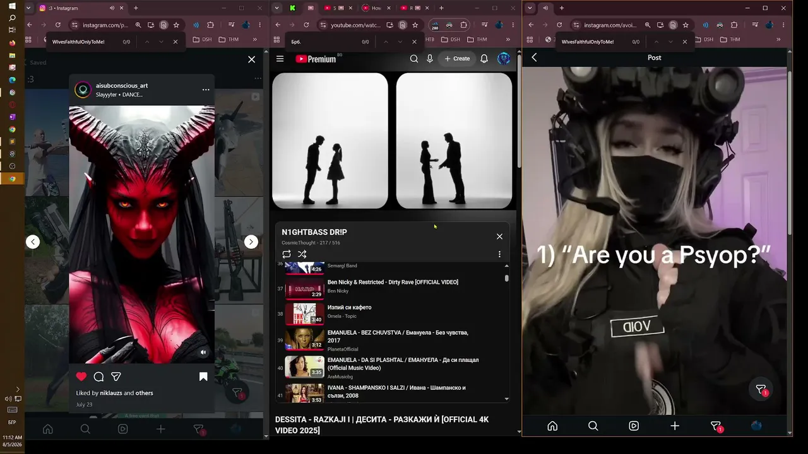Toggle sound on the aisubconscious_art video
Screen dimensions: 808x454
pos(203,352)
